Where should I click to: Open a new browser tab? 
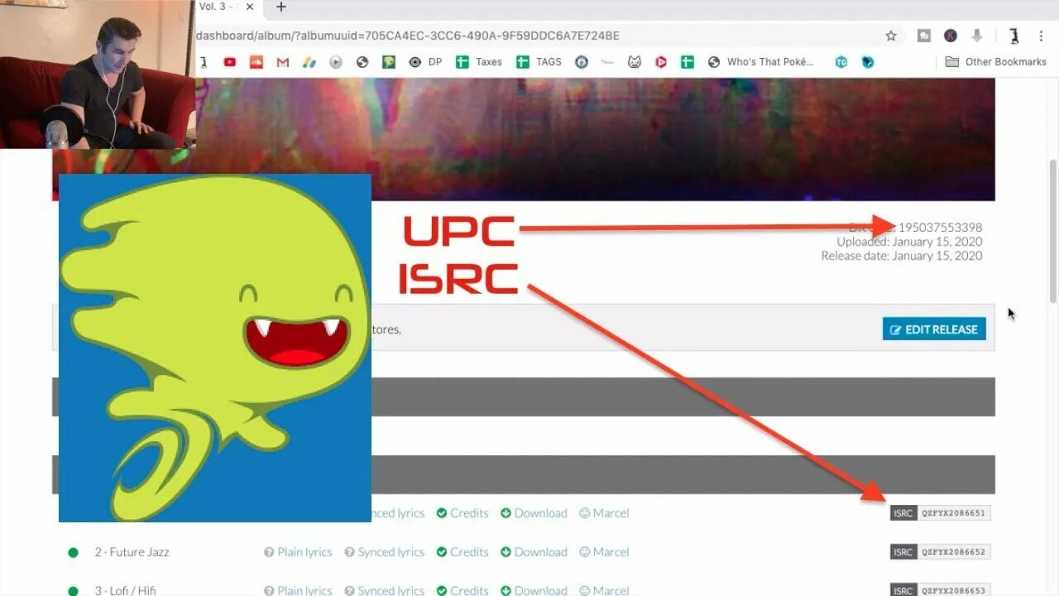[x=281, y=7]
